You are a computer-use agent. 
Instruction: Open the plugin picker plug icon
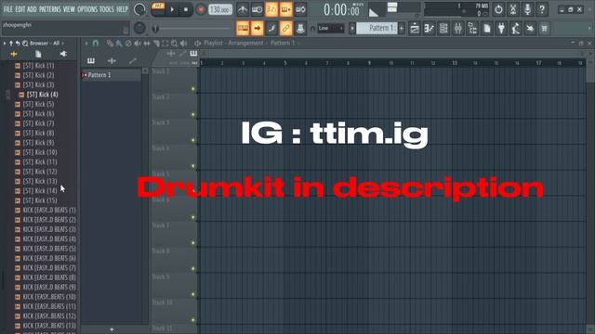click(x=501, y=28)
